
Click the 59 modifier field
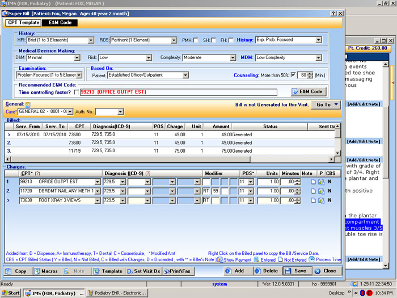216,191
